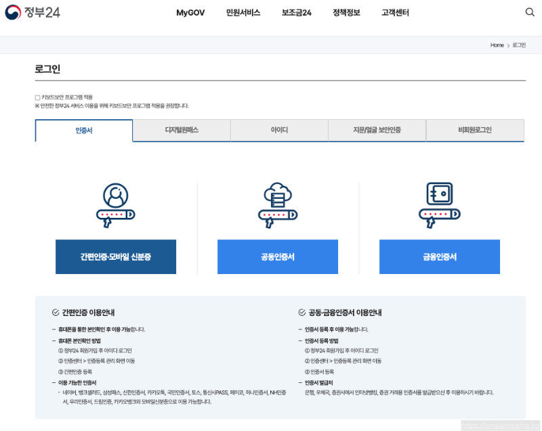This screenshot has width=542, height=431.
Task: Open the 지문/얼굴 보안인증 tab
Action: point(377,130)
